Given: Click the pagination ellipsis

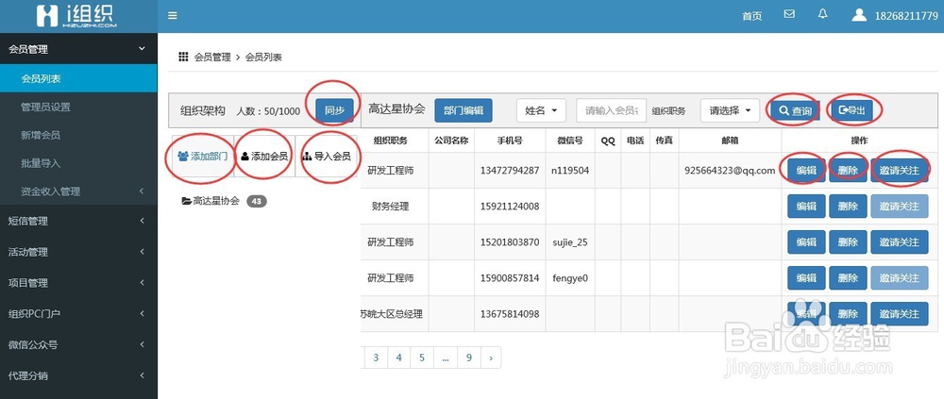Looking at the screenshot, I should pos(446,357).
